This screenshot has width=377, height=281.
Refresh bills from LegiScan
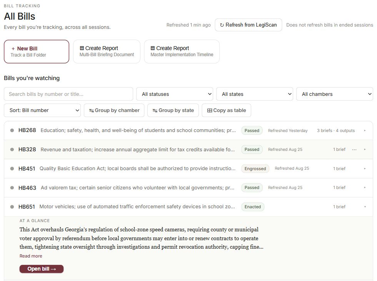(249, 25)
